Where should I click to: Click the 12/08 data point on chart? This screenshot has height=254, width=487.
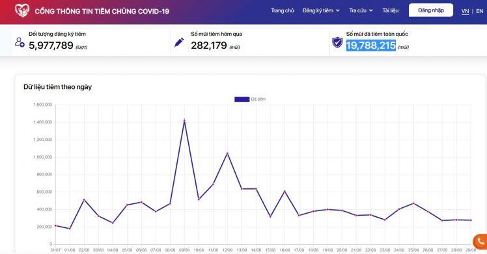227,153
